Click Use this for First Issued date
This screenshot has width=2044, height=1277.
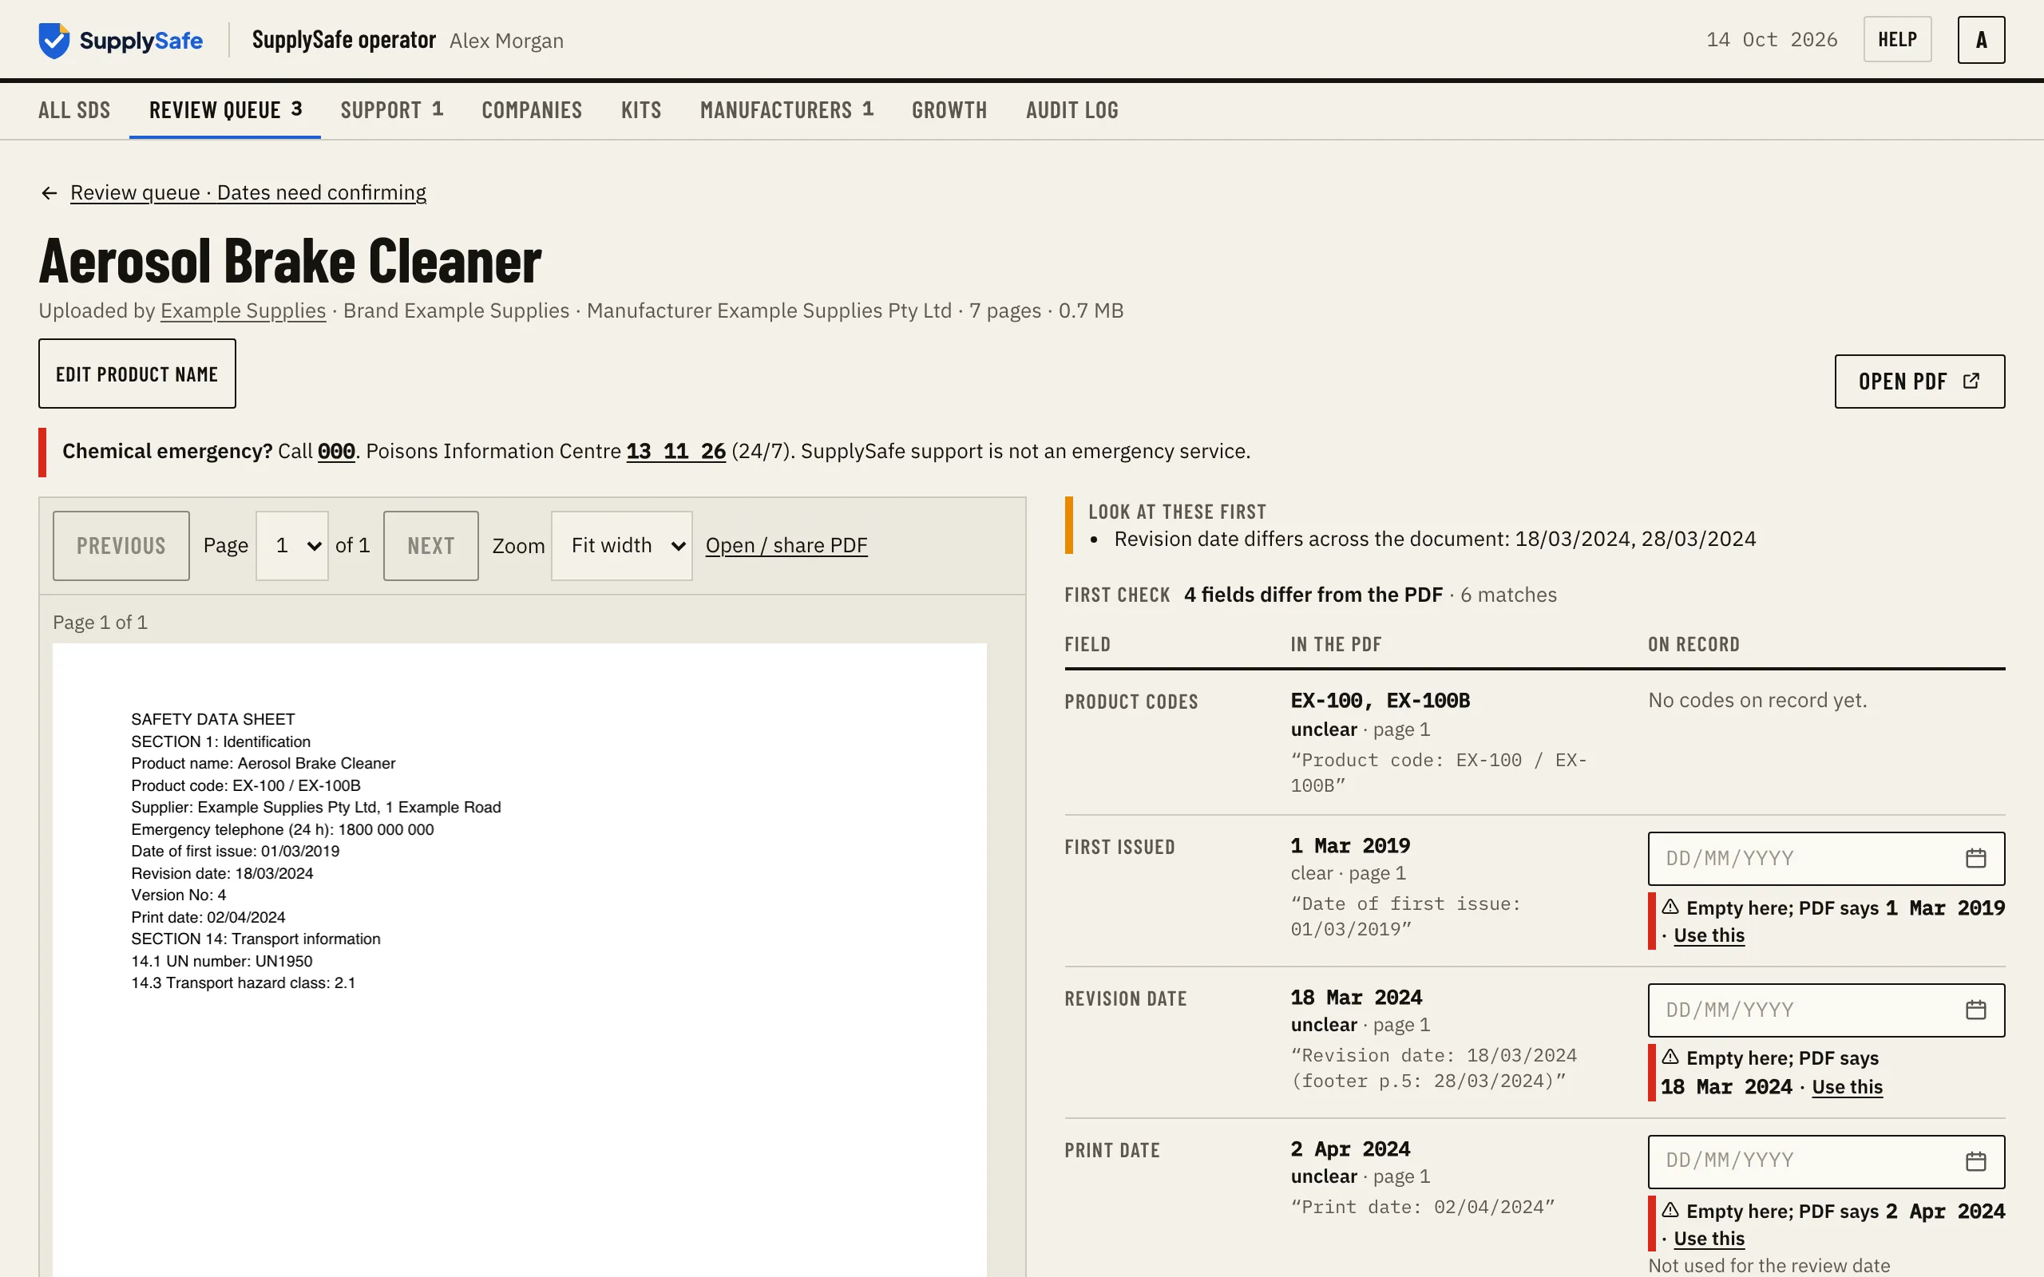tap(1709, 935)
